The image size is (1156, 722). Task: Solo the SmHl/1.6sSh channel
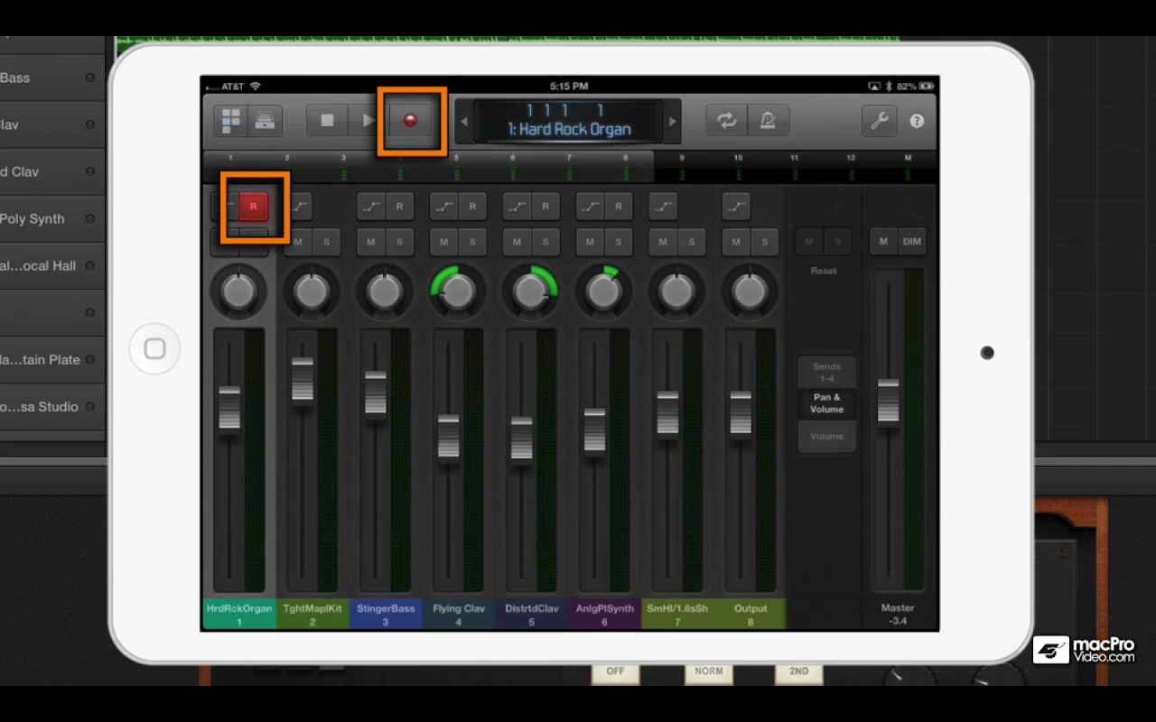point(692,242)
